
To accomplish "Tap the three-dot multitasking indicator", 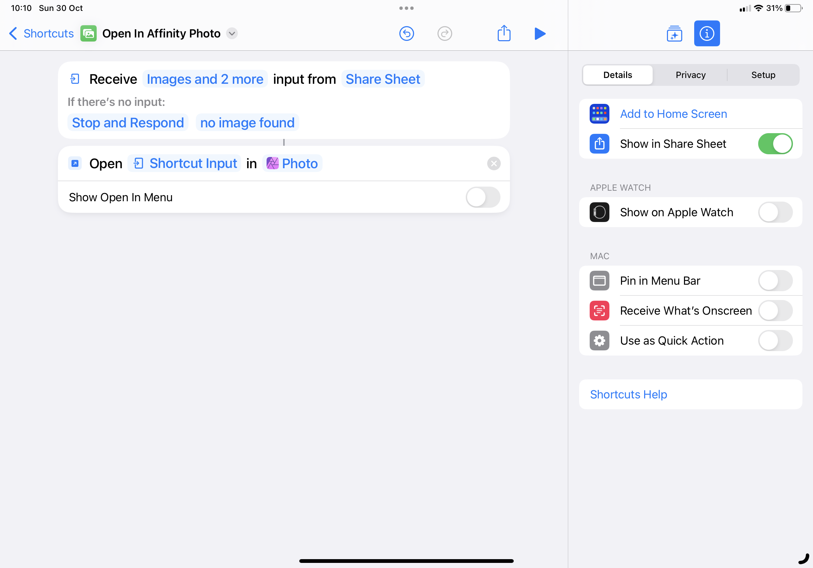I will point(406,8).
